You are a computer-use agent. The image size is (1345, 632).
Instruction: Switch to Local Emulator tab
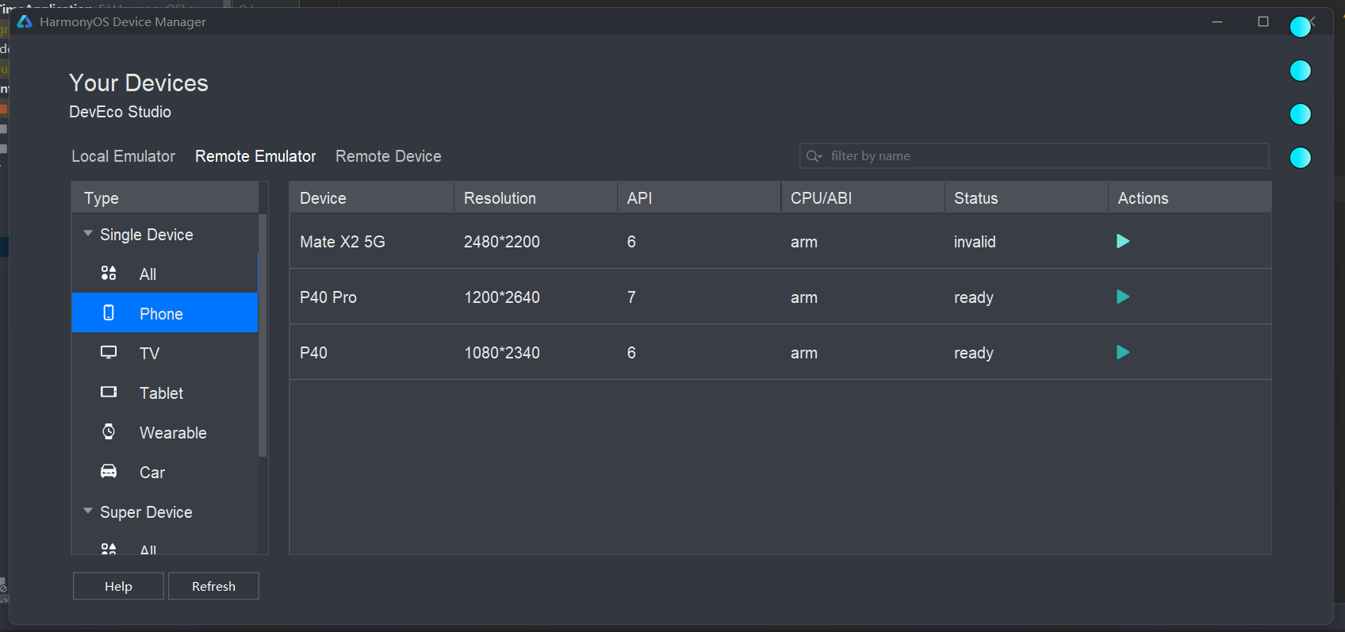coord(123,156)
